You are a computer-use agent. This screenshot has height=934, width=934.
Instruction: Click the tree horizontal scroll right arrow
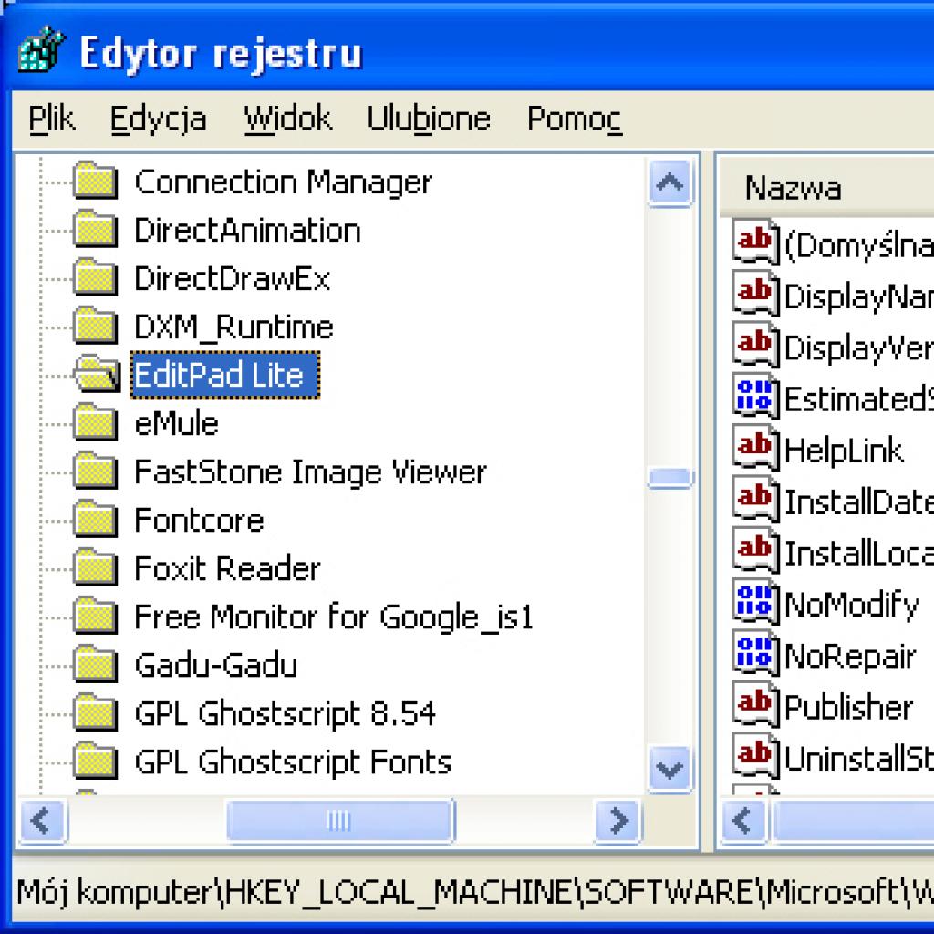tap(618, 821)
